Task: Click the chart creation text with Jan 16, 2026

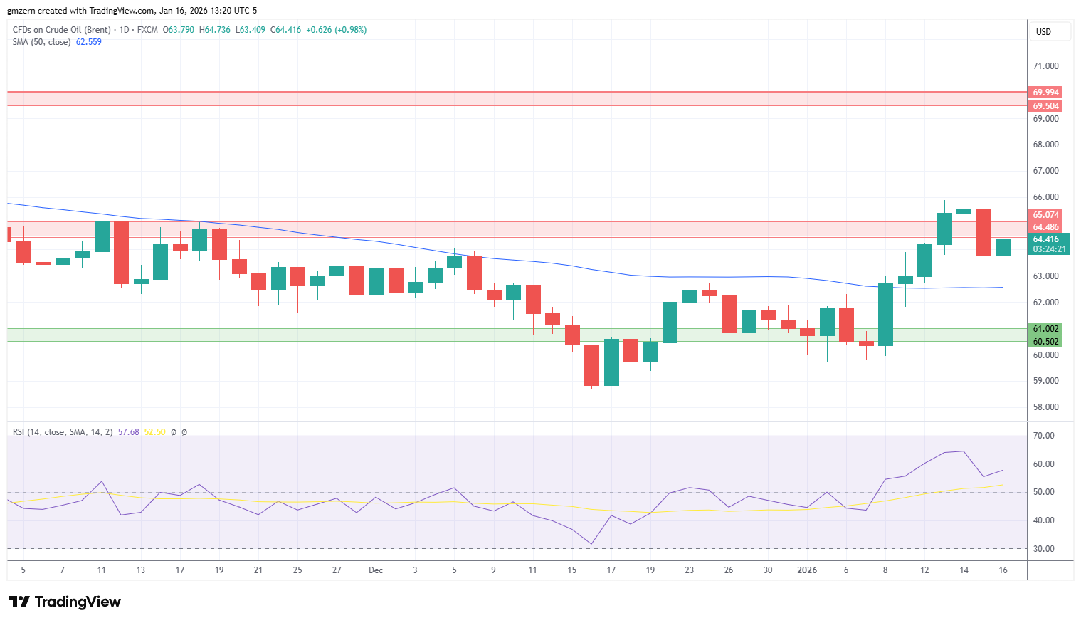Action: click(x=132, y=11)
